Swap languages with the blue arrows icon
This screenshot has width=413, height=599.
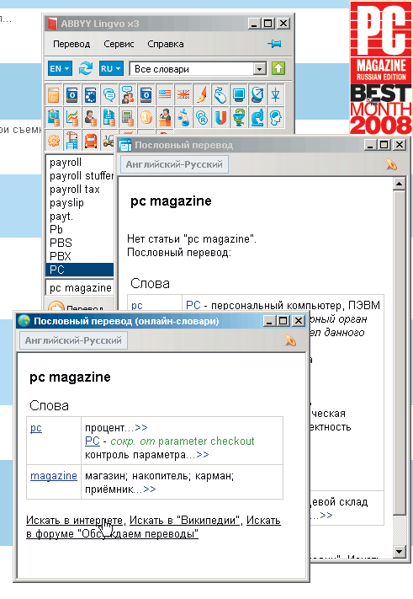[x=86, y=69]
